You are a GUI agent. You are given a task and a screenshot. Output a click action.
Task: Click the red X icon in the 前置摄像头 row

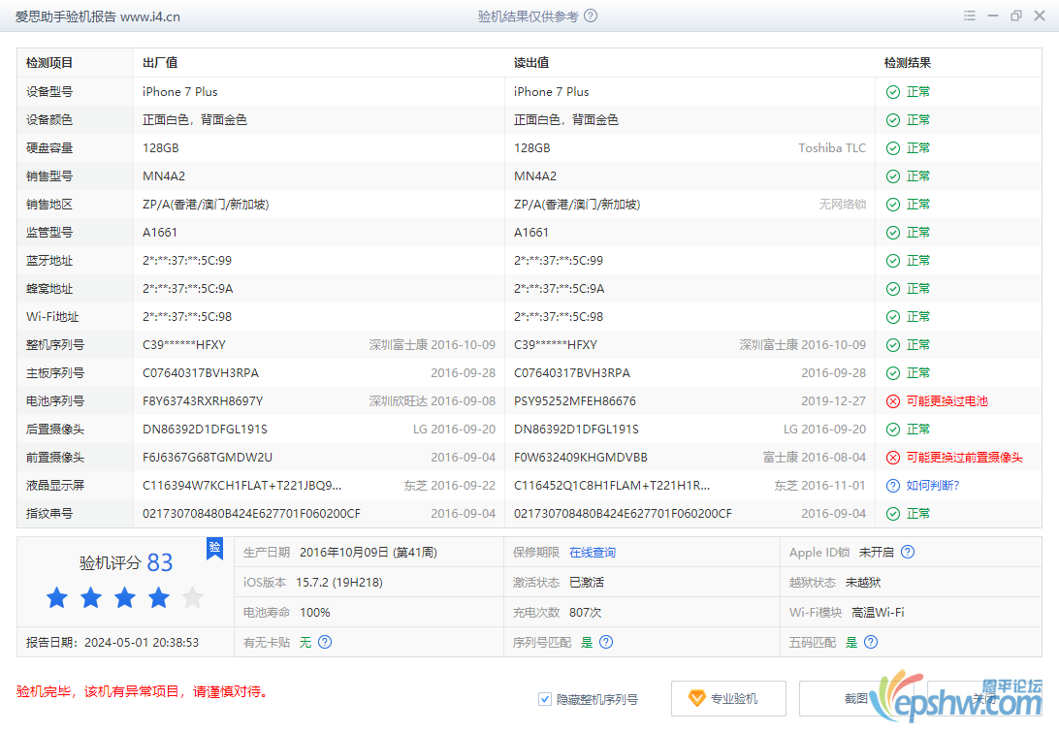click(893, 458)
